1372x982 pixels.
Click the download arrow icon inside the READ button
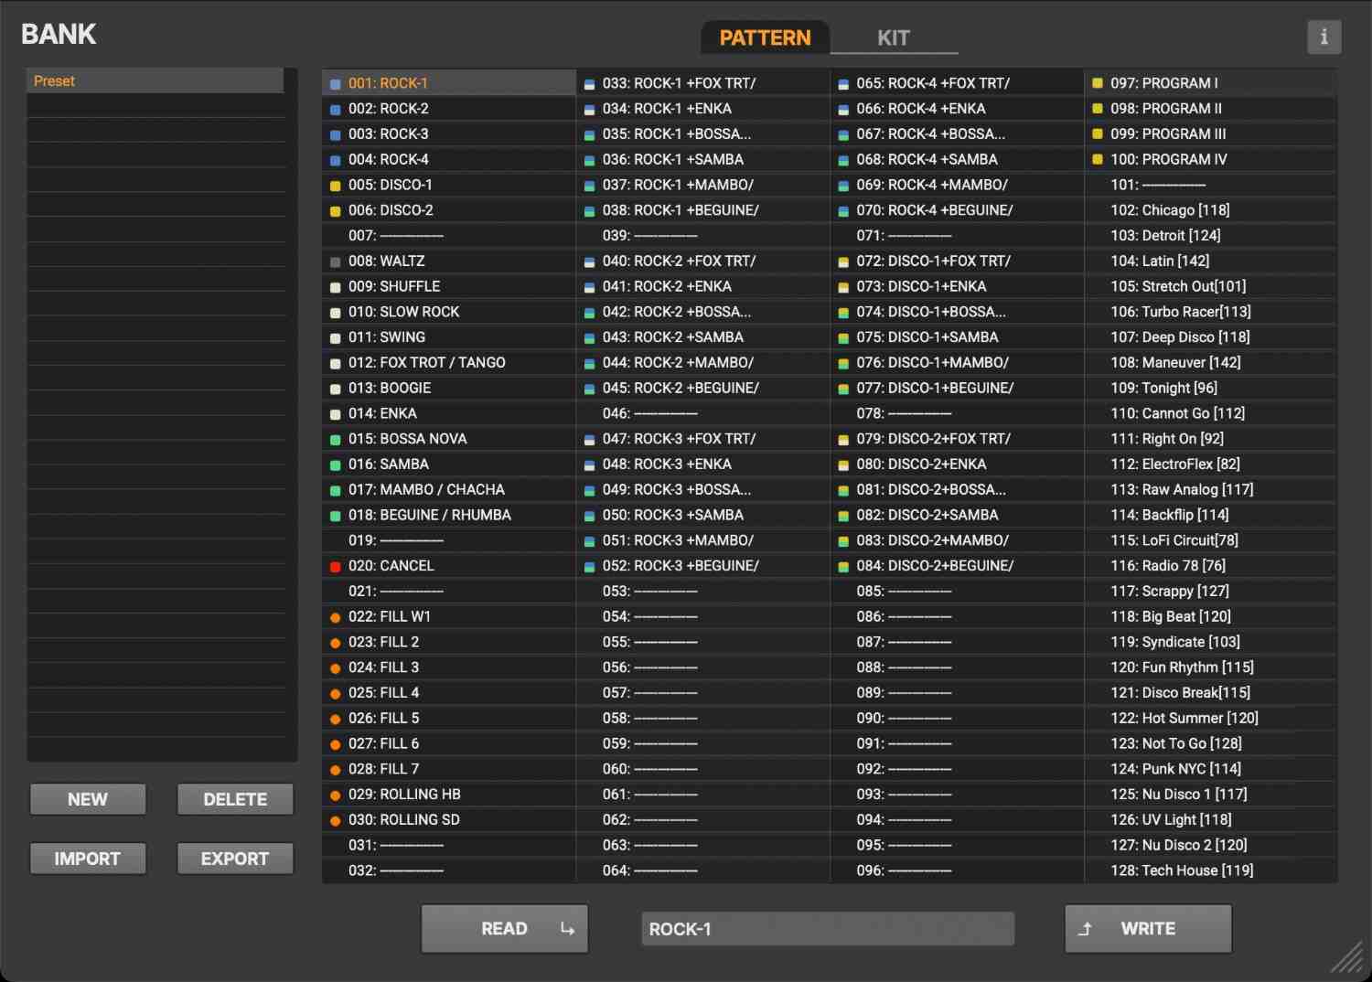565,928
